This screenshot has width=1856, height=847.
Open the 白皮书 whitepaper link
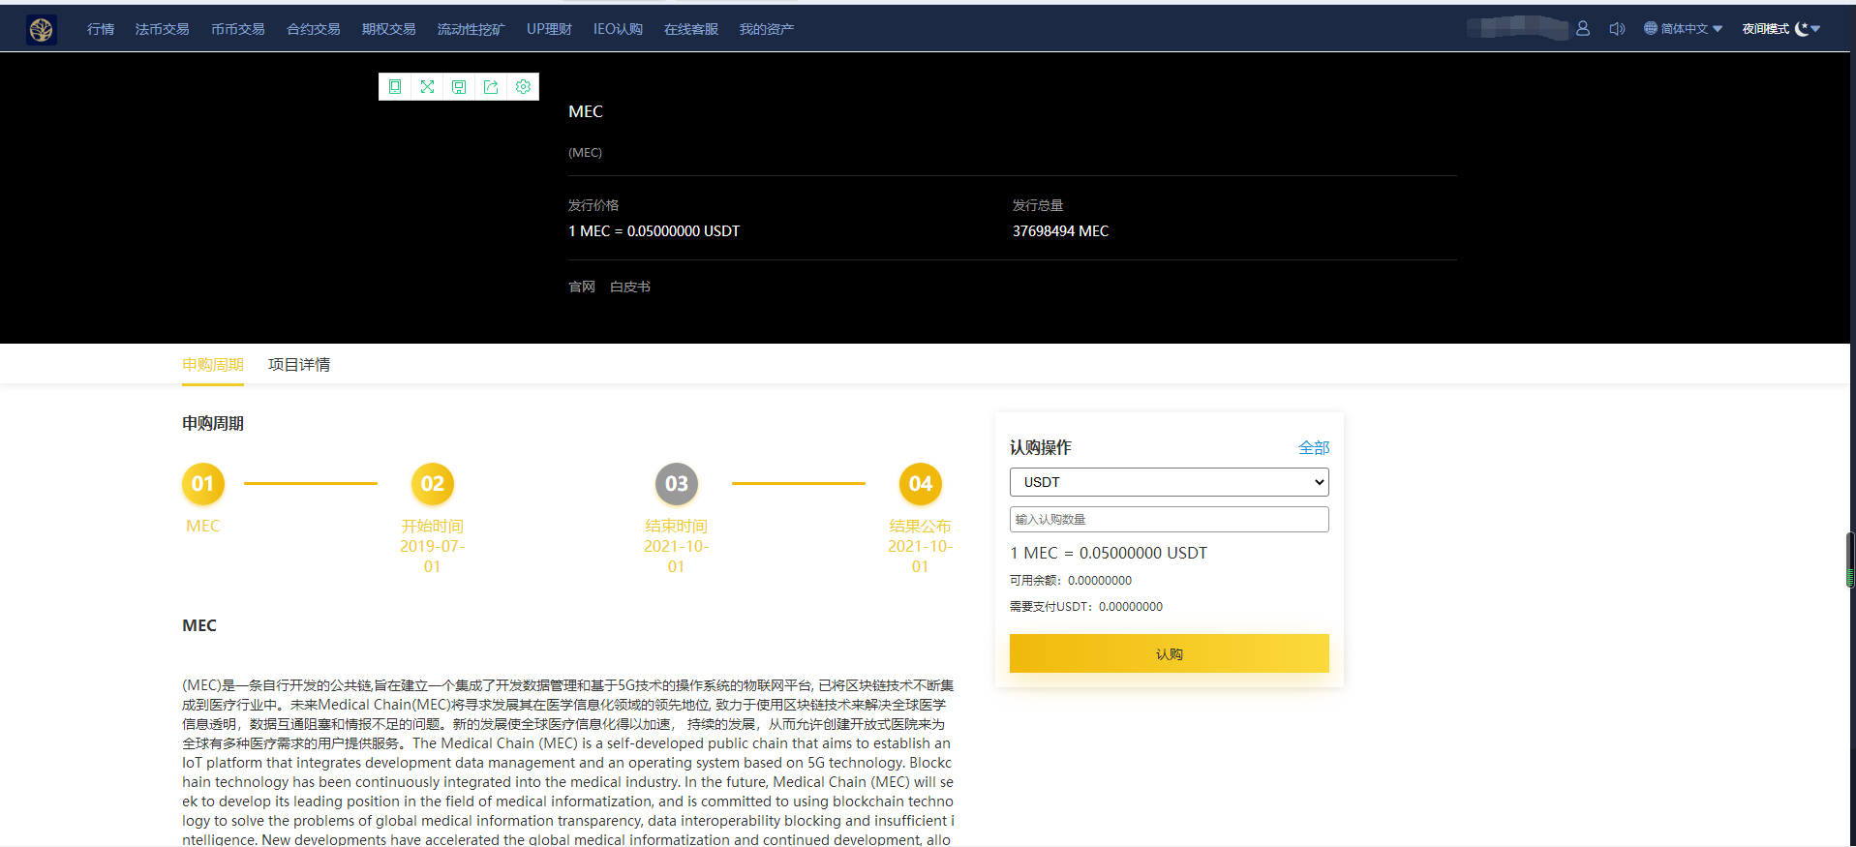point(630,287)
